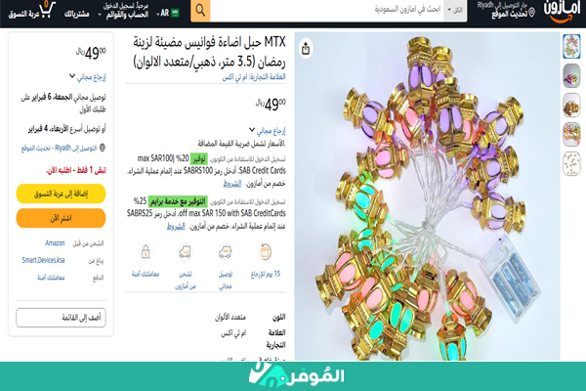The height and width of the screenshot is (391, 586).
Task: Click the Saudi flag language icon
Action: coord(175,13)
